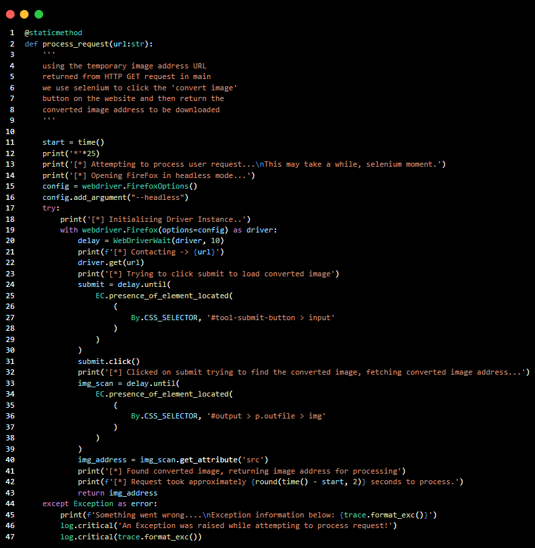The height and width of the screenshot is (548, 535).
Task: Click docstring text 'we use selenium to click'
Action: pyautogui.click(x=104, y=88)
